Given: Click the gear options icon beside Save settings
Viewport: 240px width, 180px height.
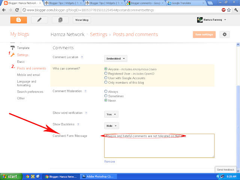Looking at the screenshot, I should tap(225, 34).
